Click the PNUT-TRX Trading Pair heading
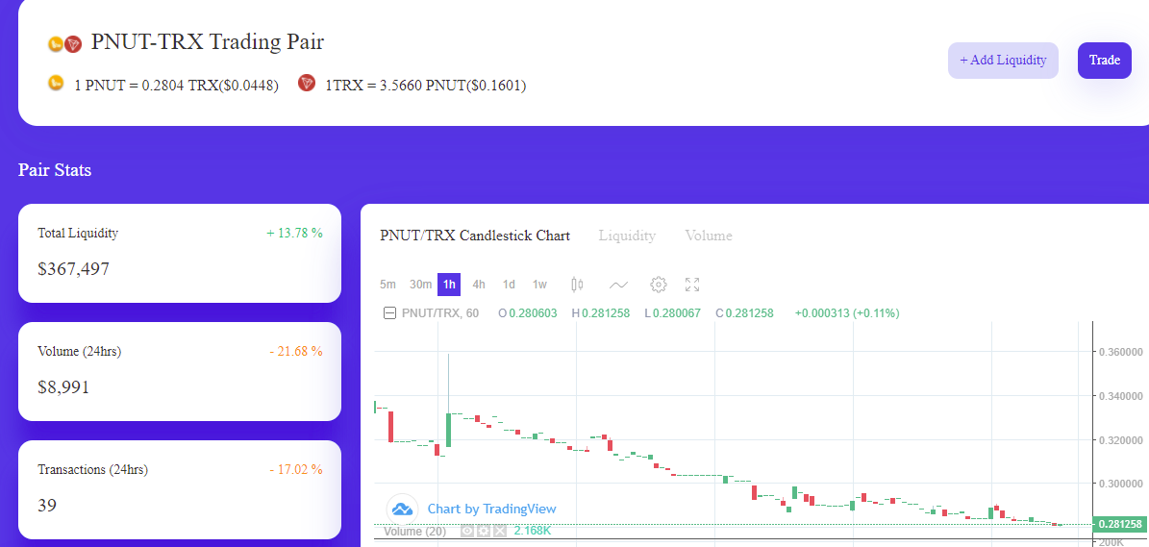 [208, 41]
